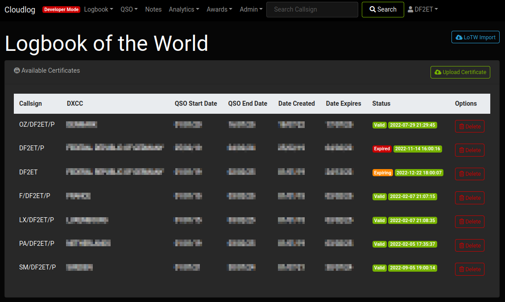
Task: Click the Search button
Action: (383, 9)
